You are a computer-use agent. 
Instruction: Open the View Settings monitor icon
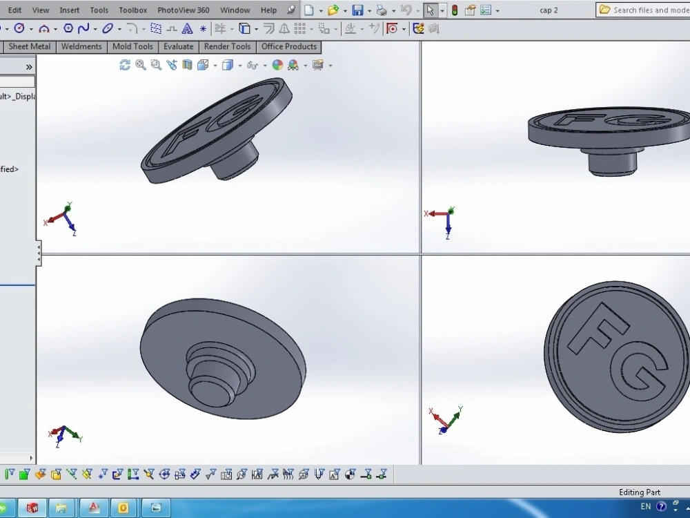pos(317,65)
